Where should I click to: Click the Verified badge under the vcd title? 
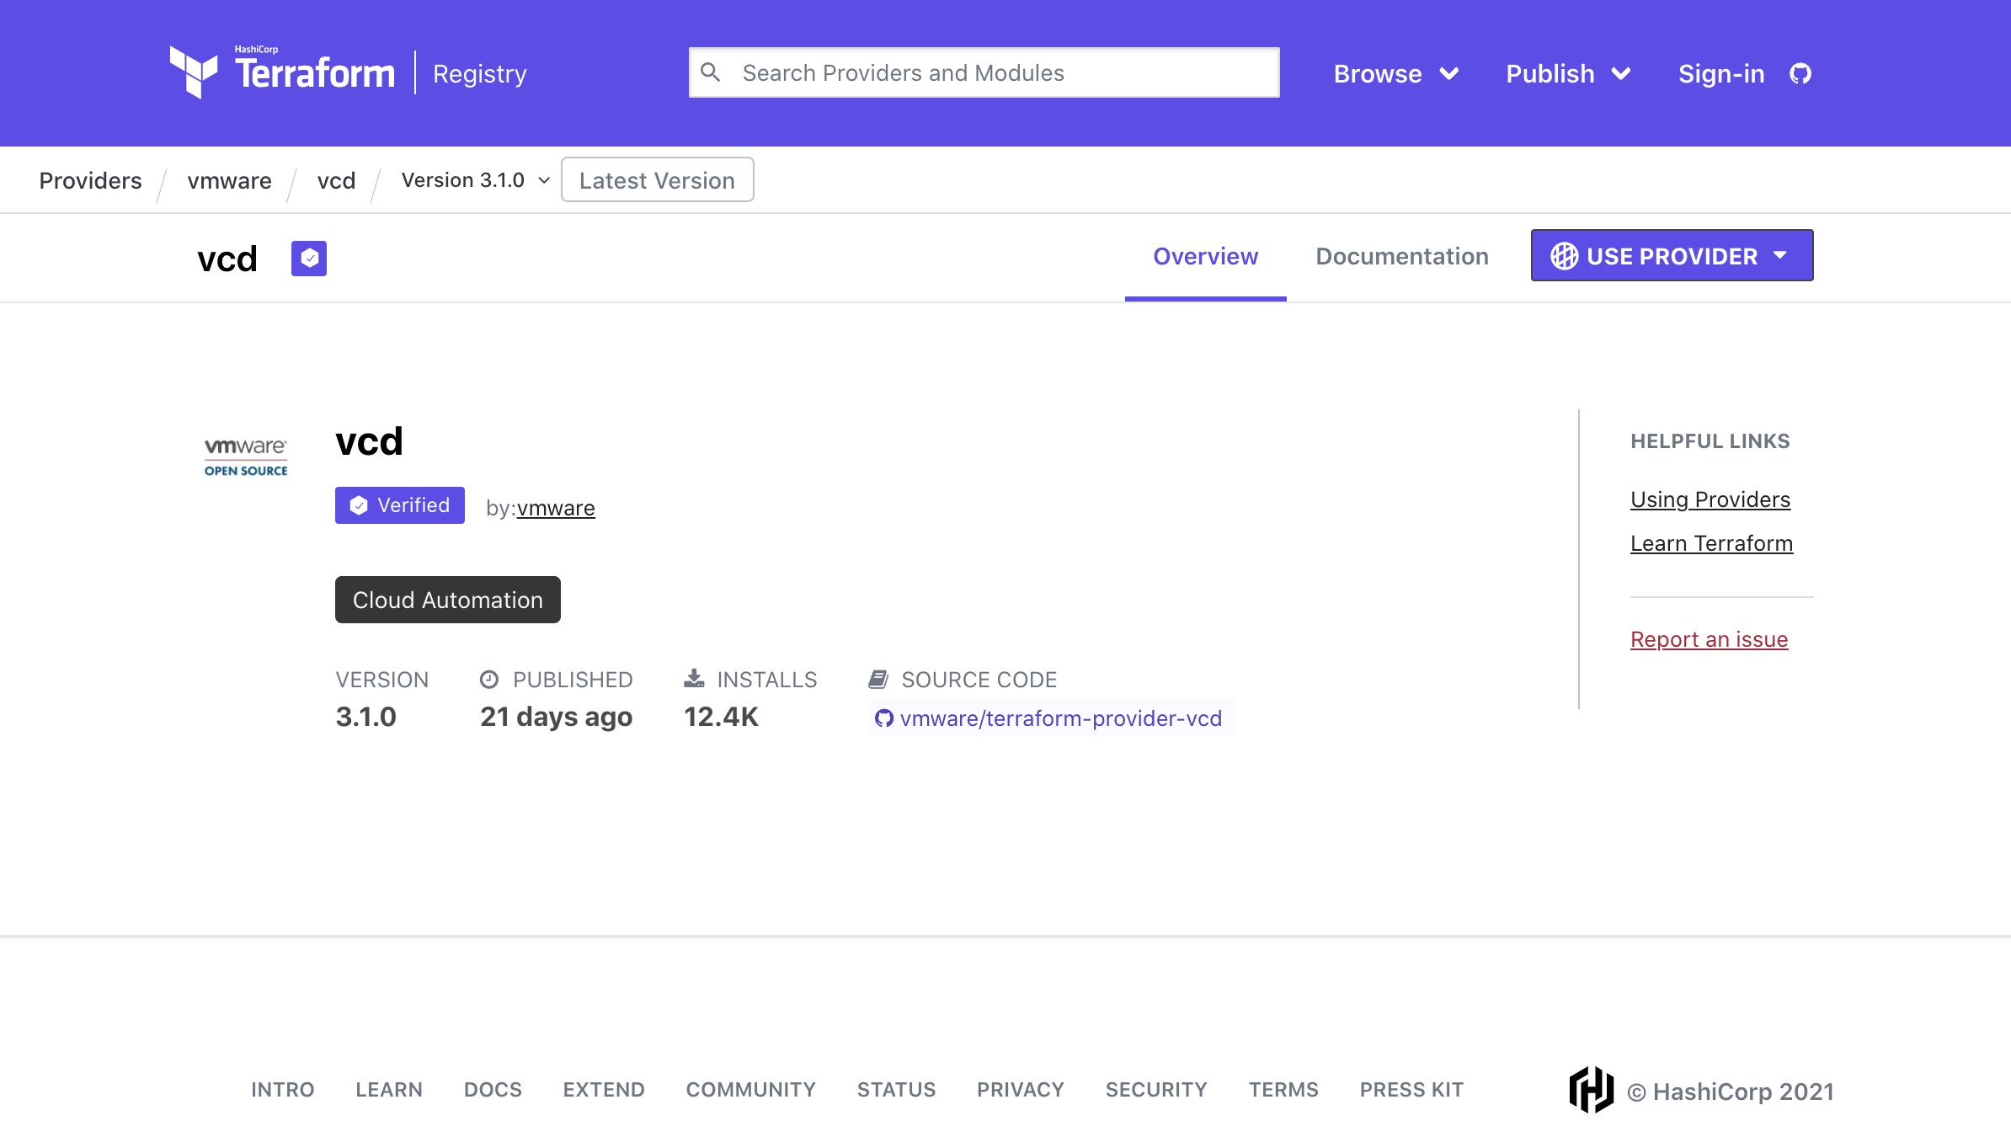tap(399, 505)
